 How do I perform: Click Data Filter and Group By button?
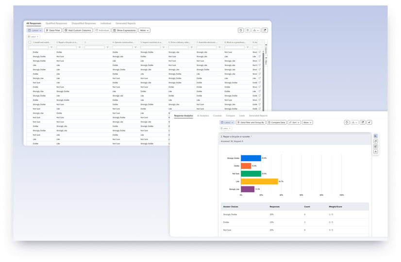pos(251,122)
